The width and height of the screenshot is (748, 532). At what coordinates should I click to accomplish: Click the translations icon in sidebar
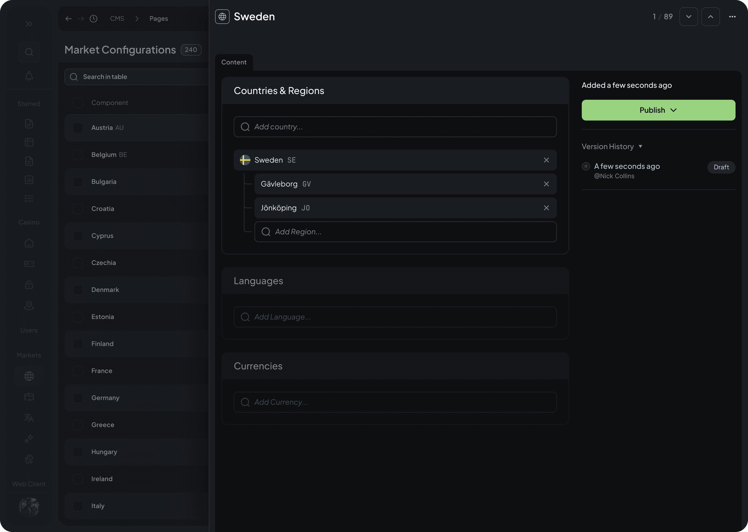point(29,418)
